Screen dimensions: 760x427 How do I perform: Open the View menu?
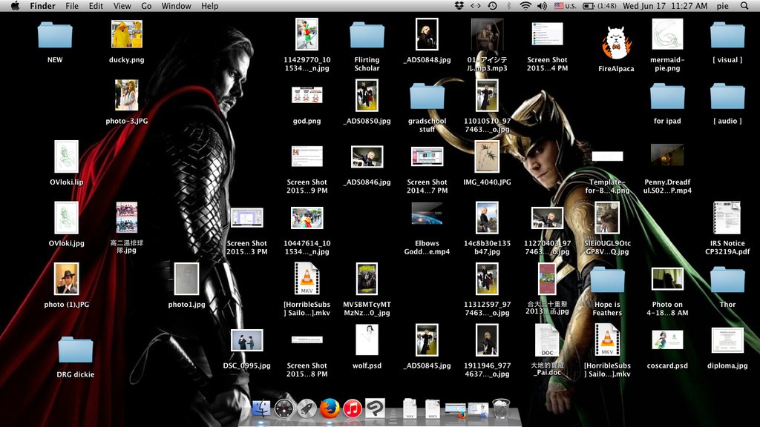point(122,6)
